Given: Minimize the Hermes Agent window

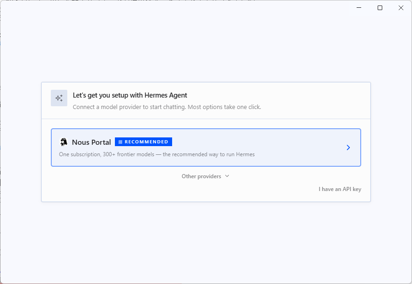Looking at the screenshot, I should coord(359,8).
